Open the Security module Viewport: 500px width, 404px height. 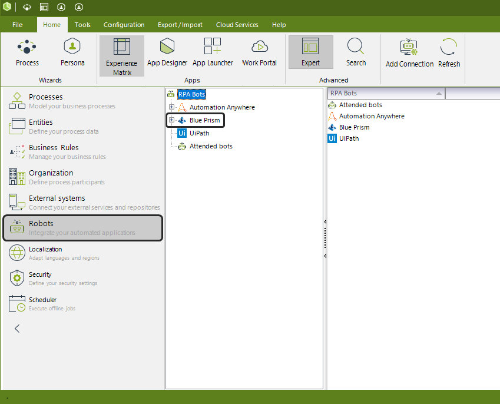click(83, 279)
